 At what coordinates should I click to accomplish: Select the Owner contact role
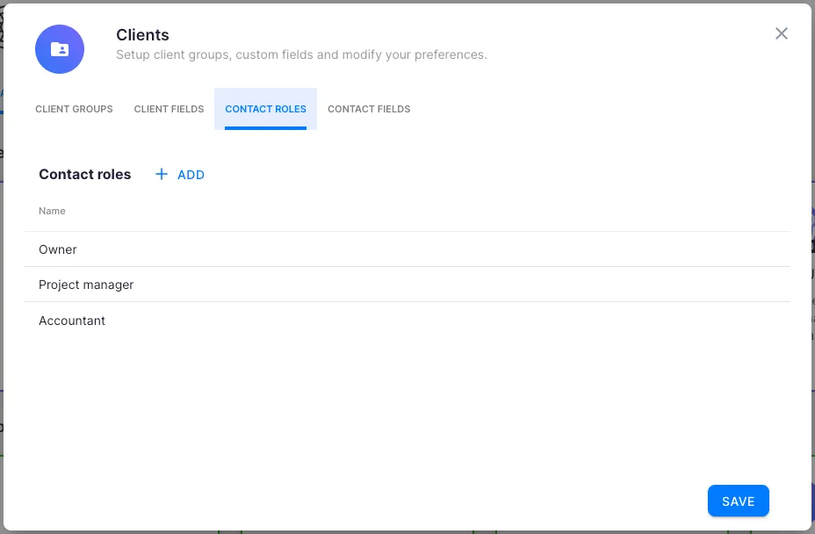[x=57, y=249]
